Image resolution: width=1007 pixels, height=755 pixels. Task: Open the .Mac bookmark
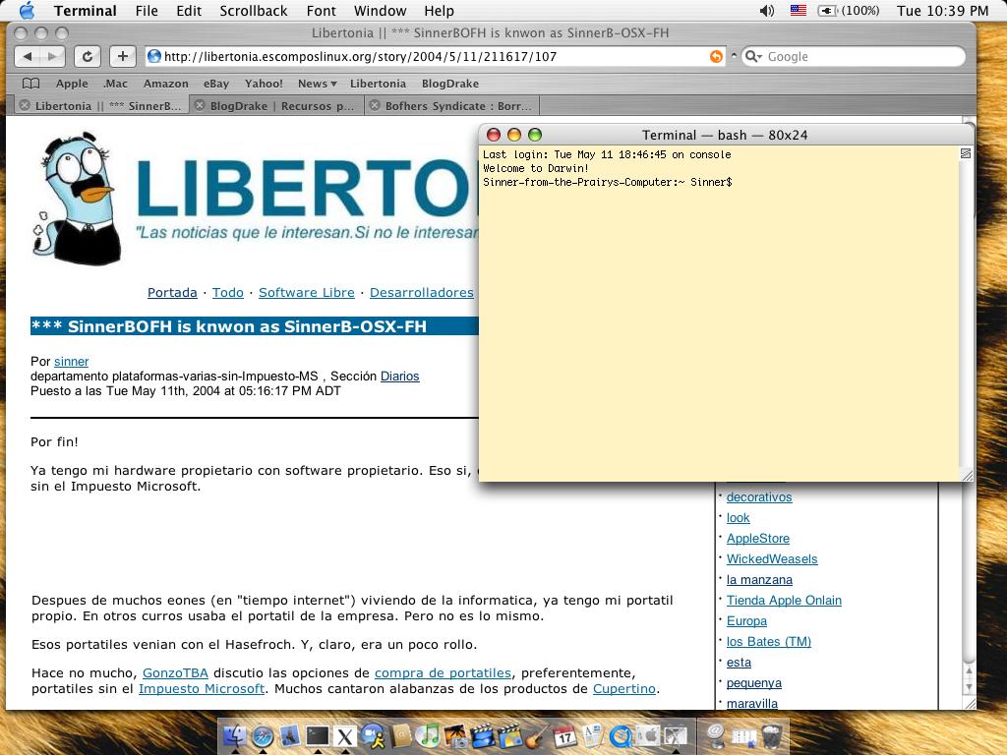116,84
